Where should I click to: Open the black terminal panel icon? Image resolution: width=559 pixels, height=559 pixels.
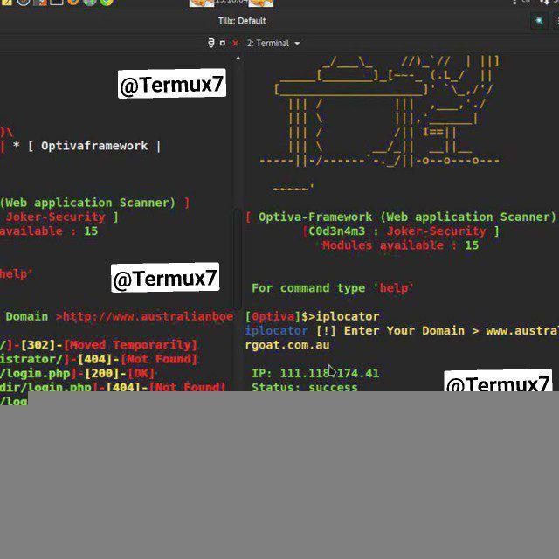[x=56, y=2]
